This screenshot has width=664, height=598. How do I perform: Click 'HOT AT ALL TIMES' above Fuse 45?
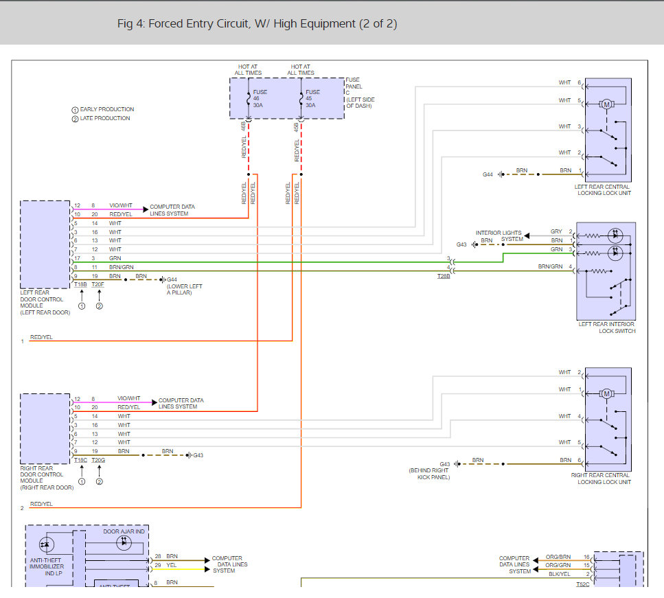point(301,70)
